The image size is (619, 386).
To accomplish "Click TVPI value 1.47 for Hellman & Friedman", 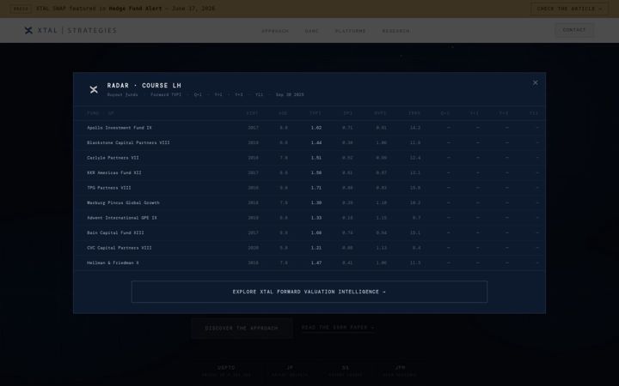I will click(x=316, y=262).
